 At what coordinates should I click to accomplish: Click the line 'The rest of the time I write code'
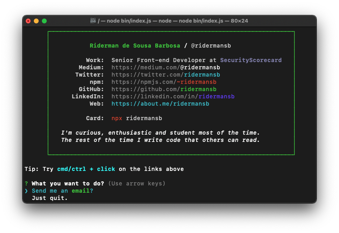tap(160, 140)
